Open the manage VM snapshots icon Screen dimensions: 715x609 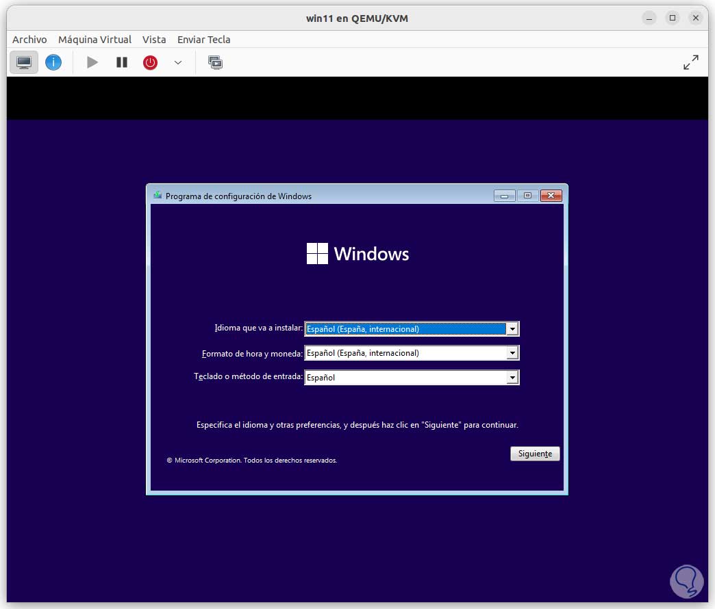215,62
